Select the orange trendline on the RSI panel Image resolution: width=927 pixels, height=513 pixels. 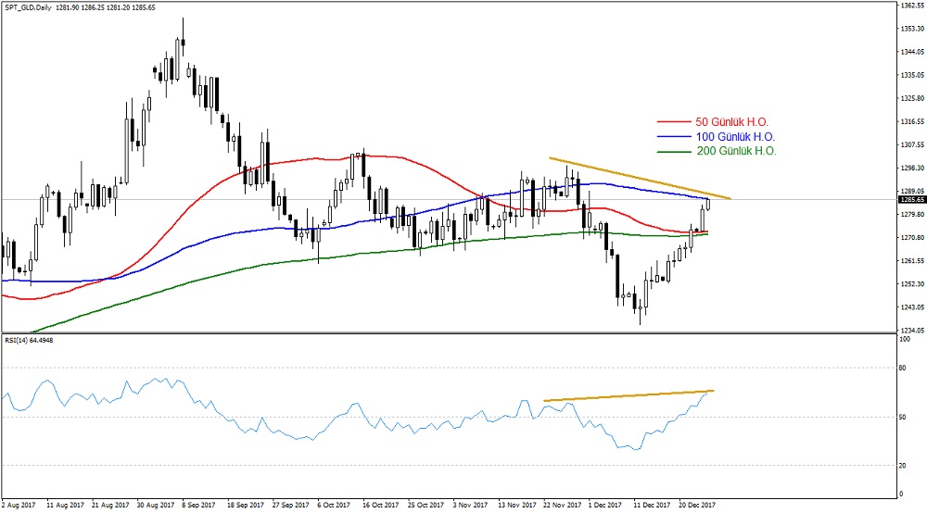[630, 396]
